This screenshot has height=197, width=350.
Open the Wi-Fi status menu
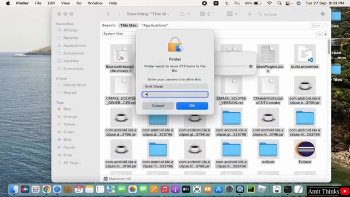[270, 3]
